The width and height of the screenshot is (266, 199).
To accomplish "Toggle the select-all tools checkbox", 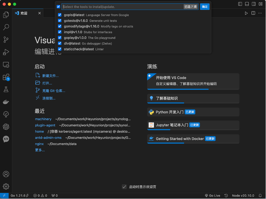I will click(x=59, y=7).
